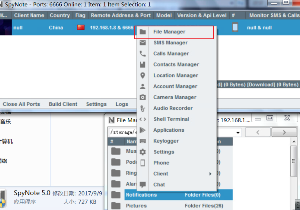This screenshot has width=300, height=210.
Task: Click Client Name column header
Action: (x=29, y=15)
